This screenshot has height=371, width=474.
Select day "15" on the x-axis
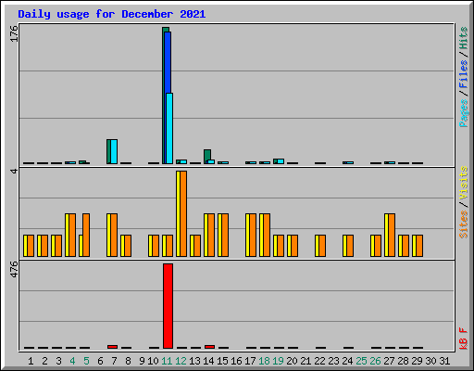pos(222,361)
